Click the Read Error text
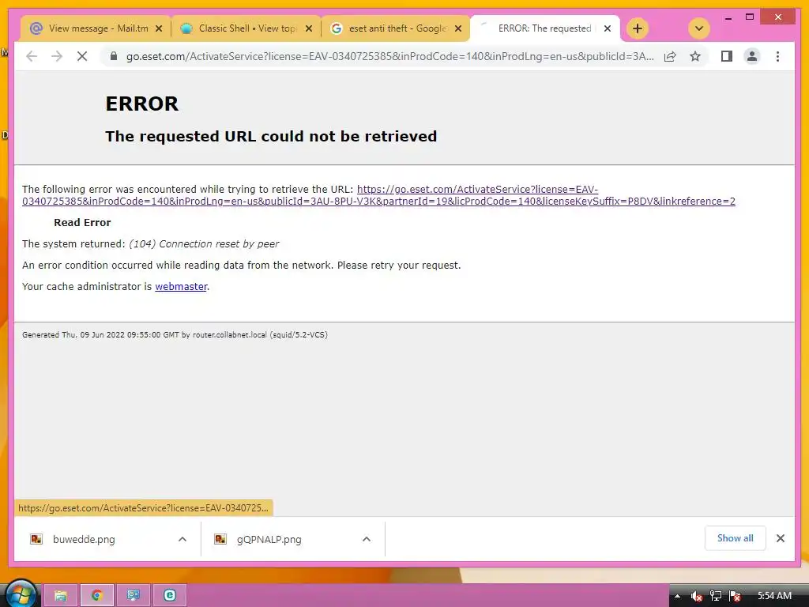The width and height of the screenshot is (809, 607). click(82, 222)
